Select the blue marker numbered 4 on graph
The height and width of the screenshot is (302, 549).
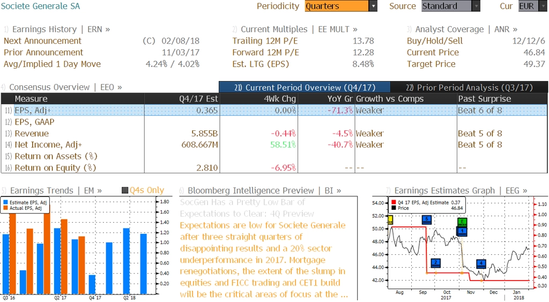(481, 263)
